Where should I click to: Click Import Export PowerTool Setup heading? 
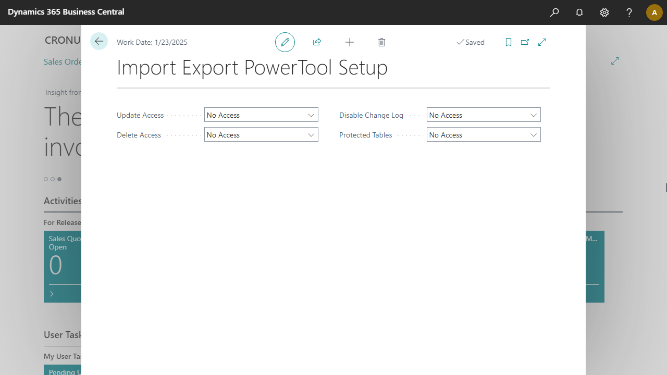tap(252, 68)
